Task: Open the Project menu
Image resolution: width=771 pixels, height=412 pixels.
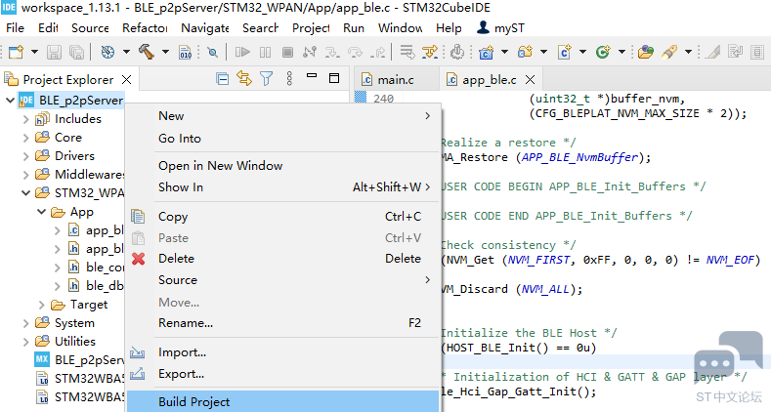Action: [311, 28]
